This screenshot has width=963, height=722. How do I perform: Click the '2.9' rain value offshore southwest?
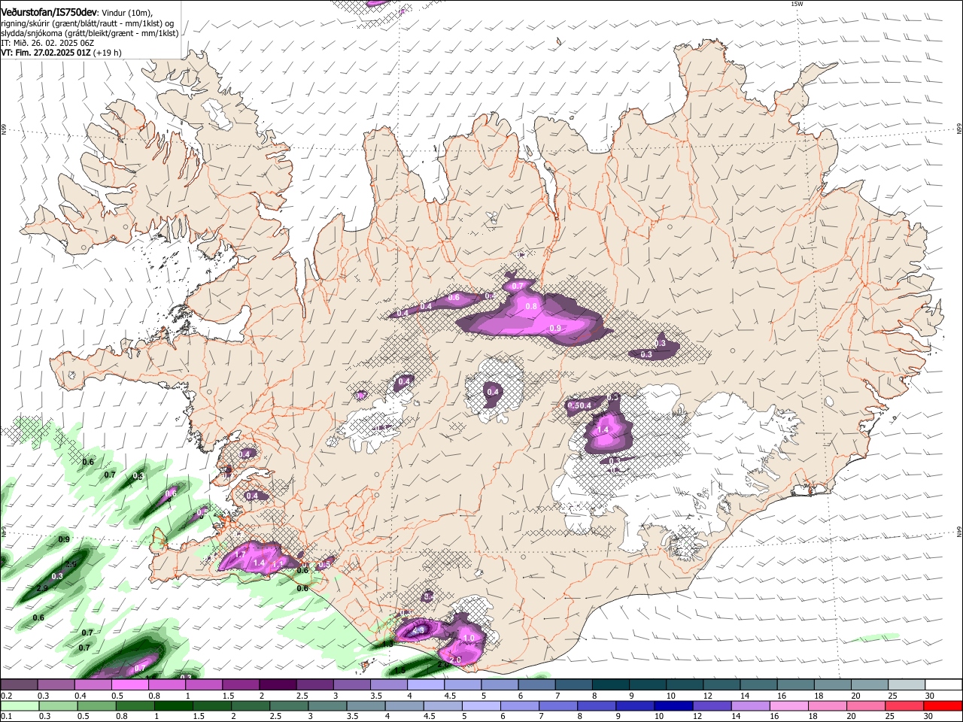pyautogui.click(x=41, y=587)
